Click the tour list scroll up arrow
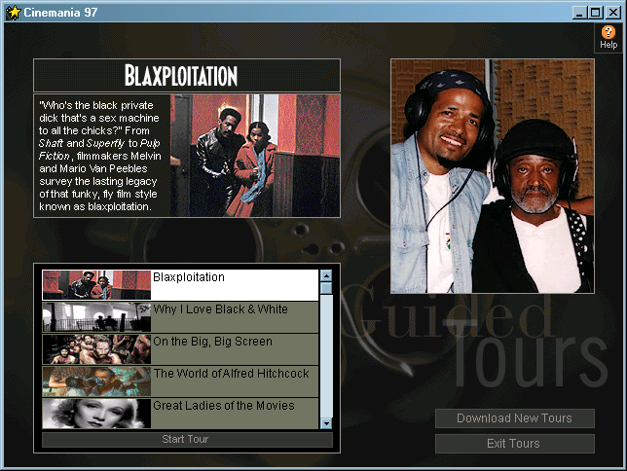Image resolution: width=627 pixels, height=471 pixels. pos(326,275)
